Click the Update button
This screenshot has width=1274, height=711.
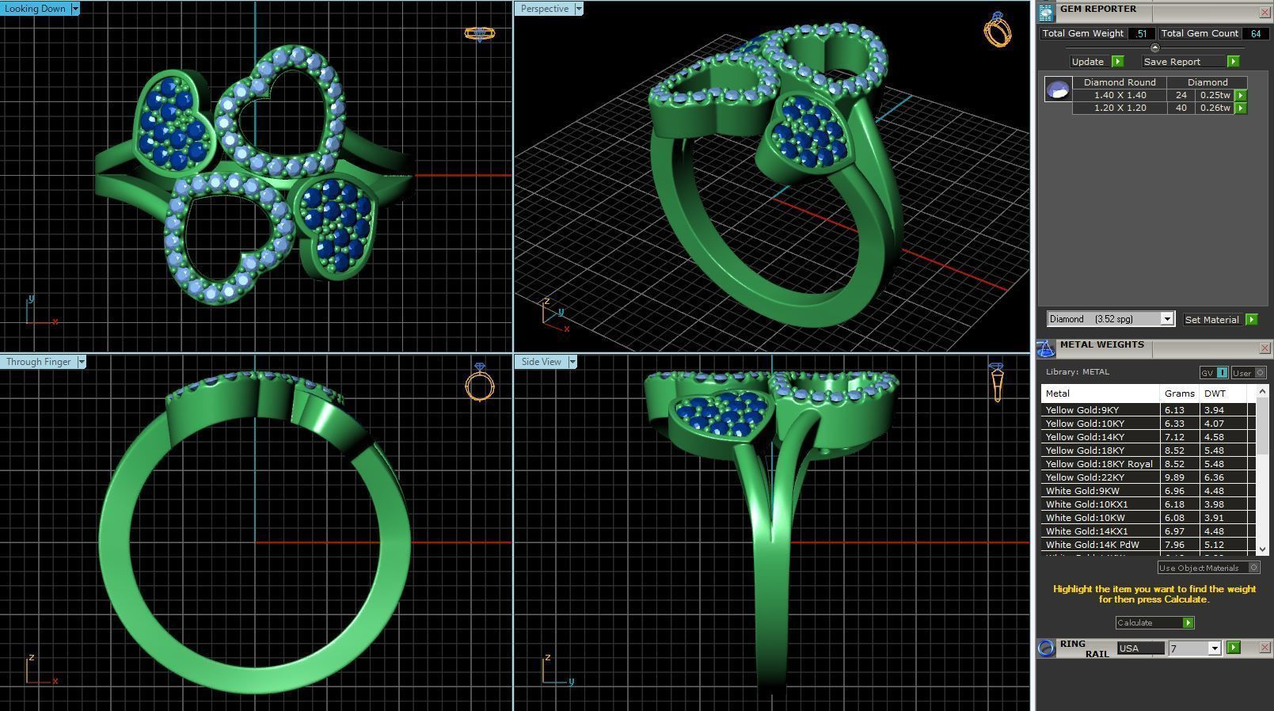1089,61
